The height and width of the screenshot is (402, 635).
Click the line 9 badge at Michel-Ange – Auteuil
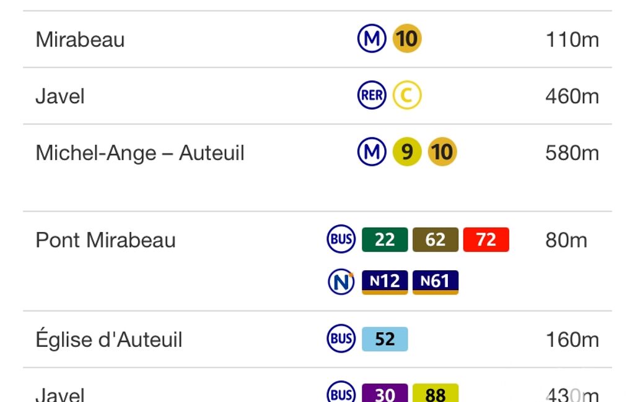pos(407,152)
